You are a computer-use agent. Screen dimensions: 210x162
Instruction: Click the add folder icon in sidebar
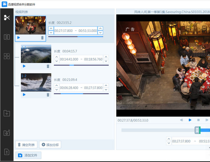(x=7, y=113)
